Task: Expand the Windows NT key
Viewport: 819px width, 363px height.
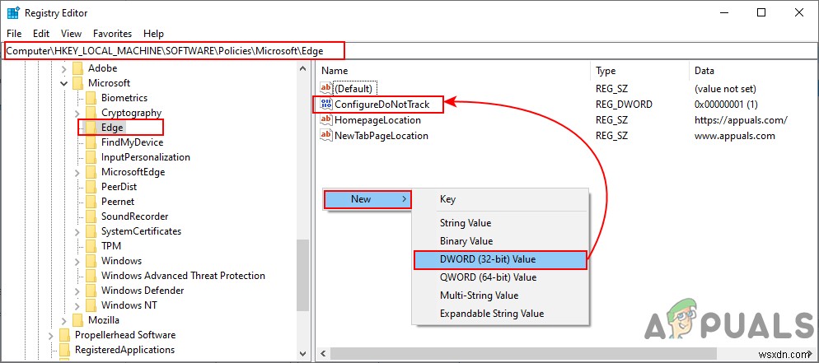Action: click(x=77, y=305)
